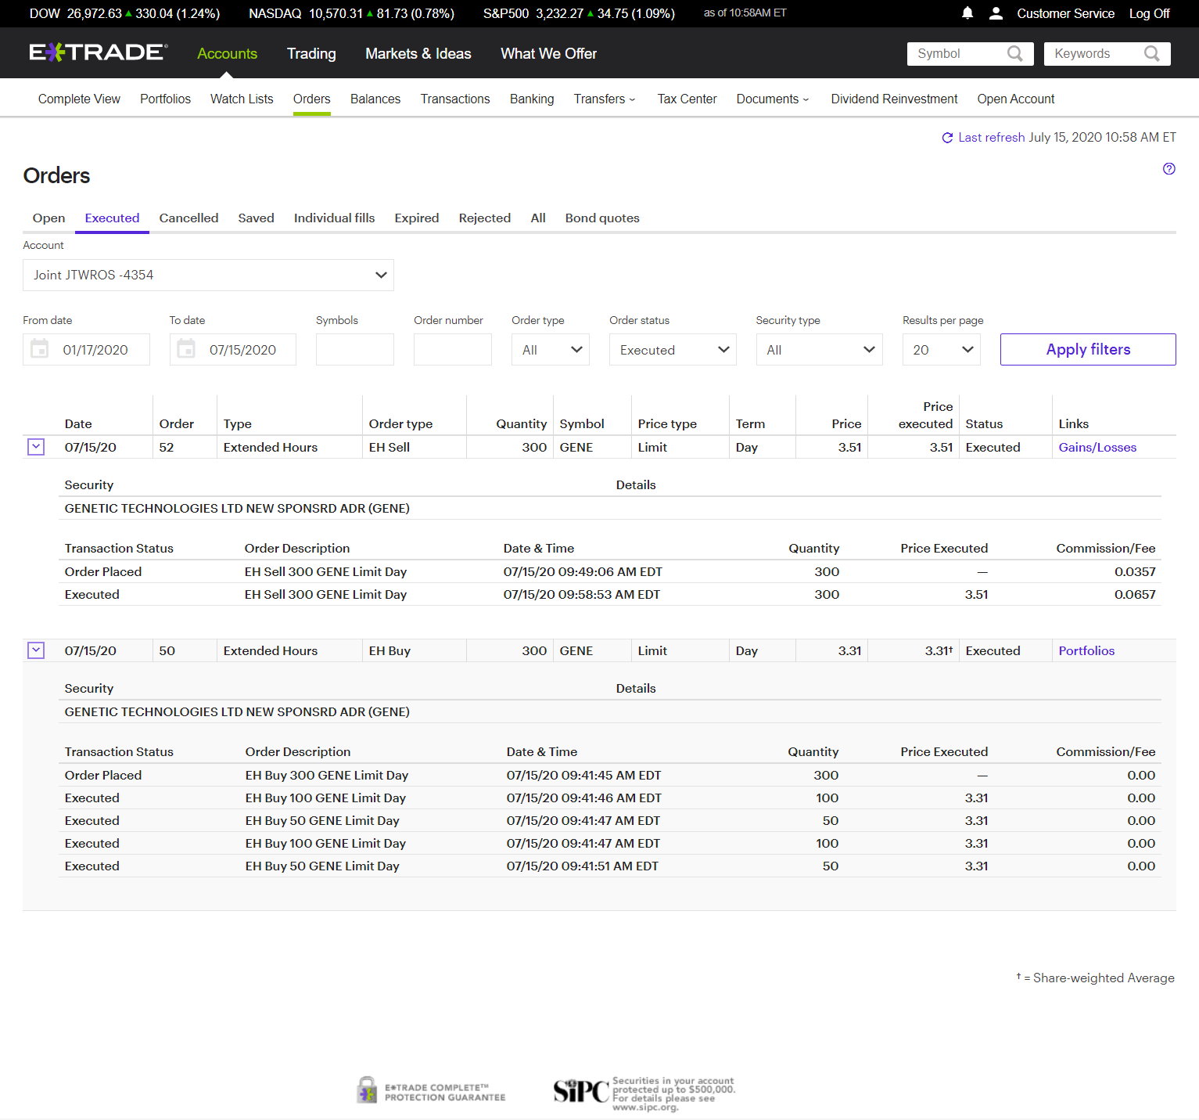Image resolution: width=1199 pixels, height=1120 pixels.
Task: Collapse order 50 details row
Action: (36, 650)
